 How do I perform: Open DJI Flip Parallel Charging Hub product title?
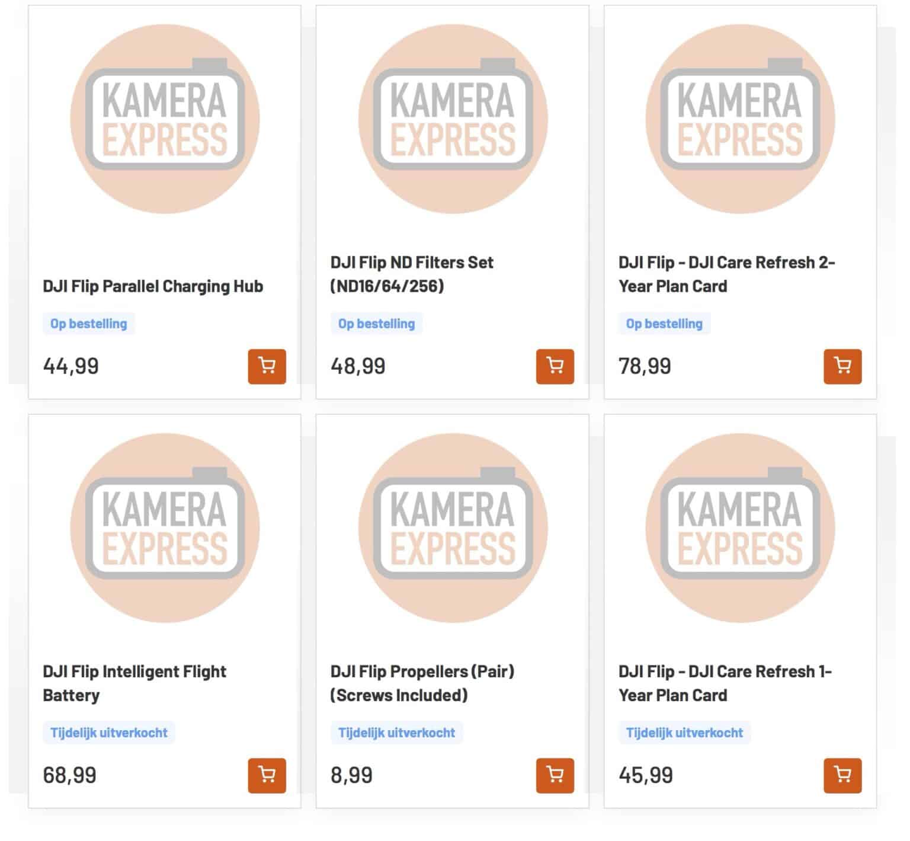pos(153,286)
